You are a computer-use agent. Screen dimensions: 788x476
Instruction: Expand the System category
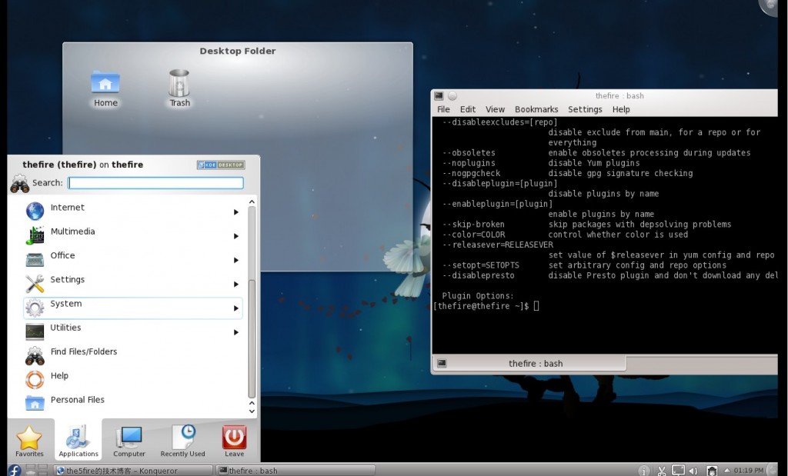point(235,308)
